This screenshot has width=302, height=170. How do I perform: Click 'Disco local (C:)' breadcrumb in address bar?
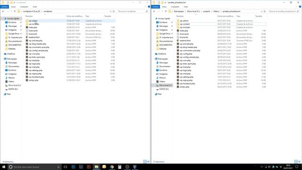[193, 11]
